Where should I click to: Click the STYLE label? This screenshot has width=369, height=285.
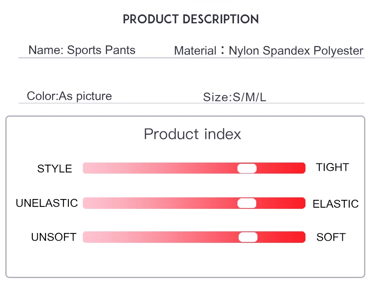coord(55,169)
